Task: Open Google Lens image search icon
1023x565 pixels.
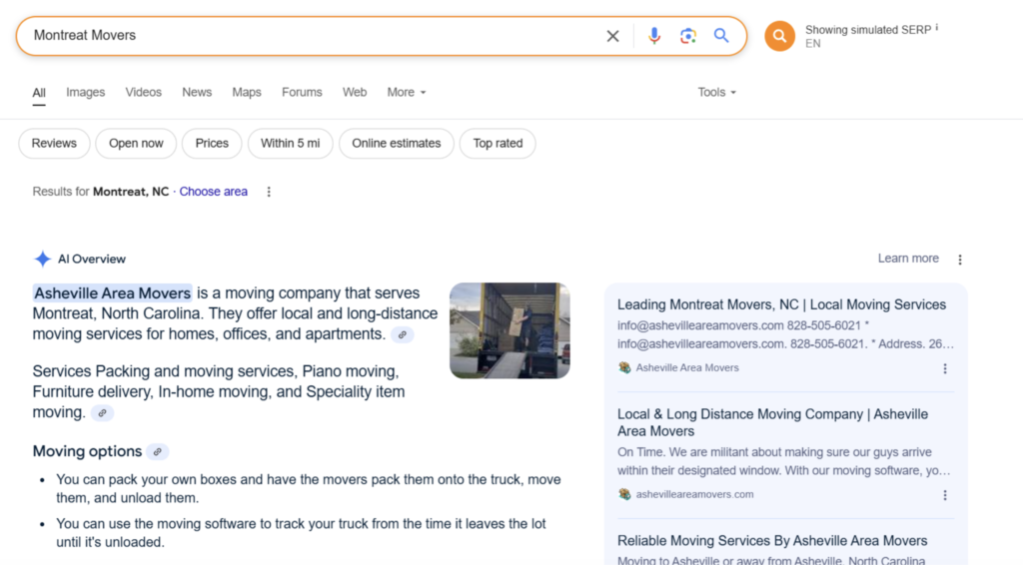Action: (687, 36)
